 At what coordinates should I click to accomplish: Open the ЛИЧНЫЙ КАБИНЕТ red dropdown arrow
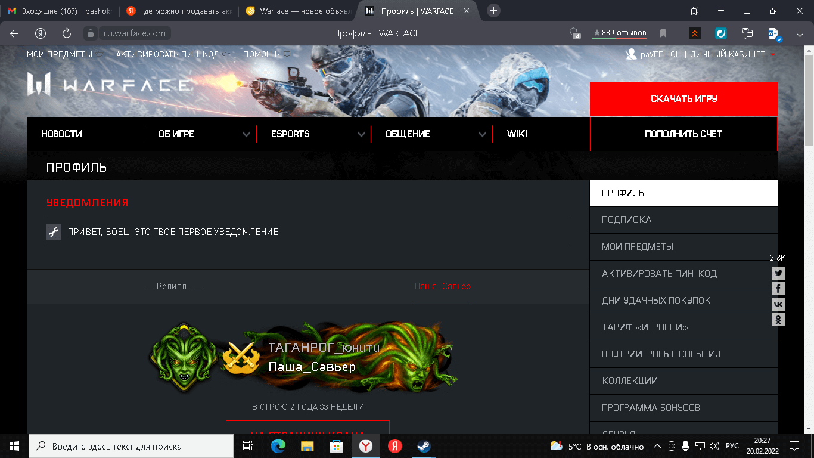point(773,54)
